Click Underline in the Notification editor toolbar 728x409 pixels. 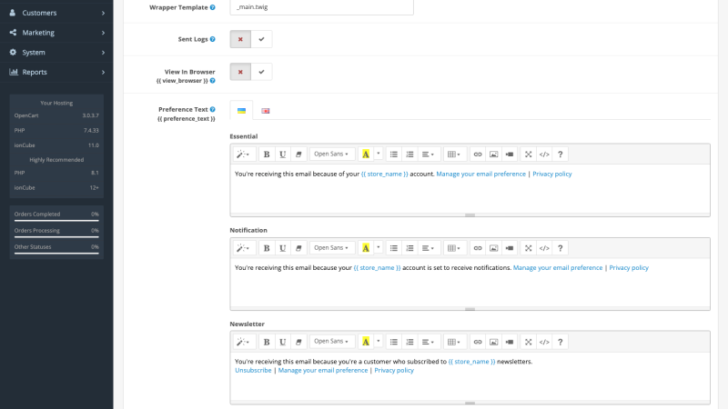282,248
